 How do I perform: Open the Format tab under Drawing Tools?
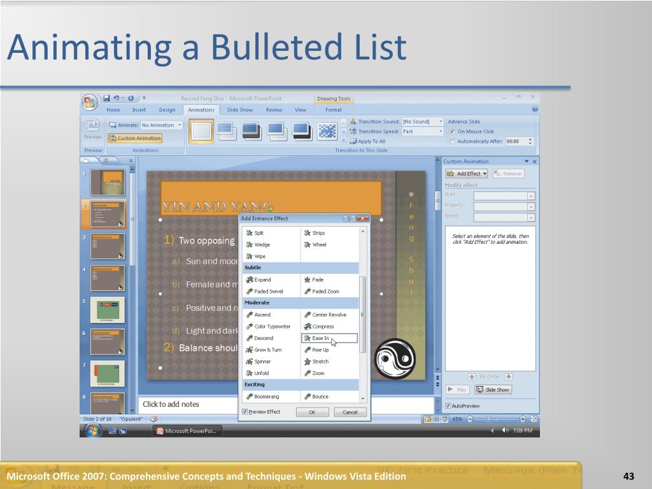click(x=334, y=110)
